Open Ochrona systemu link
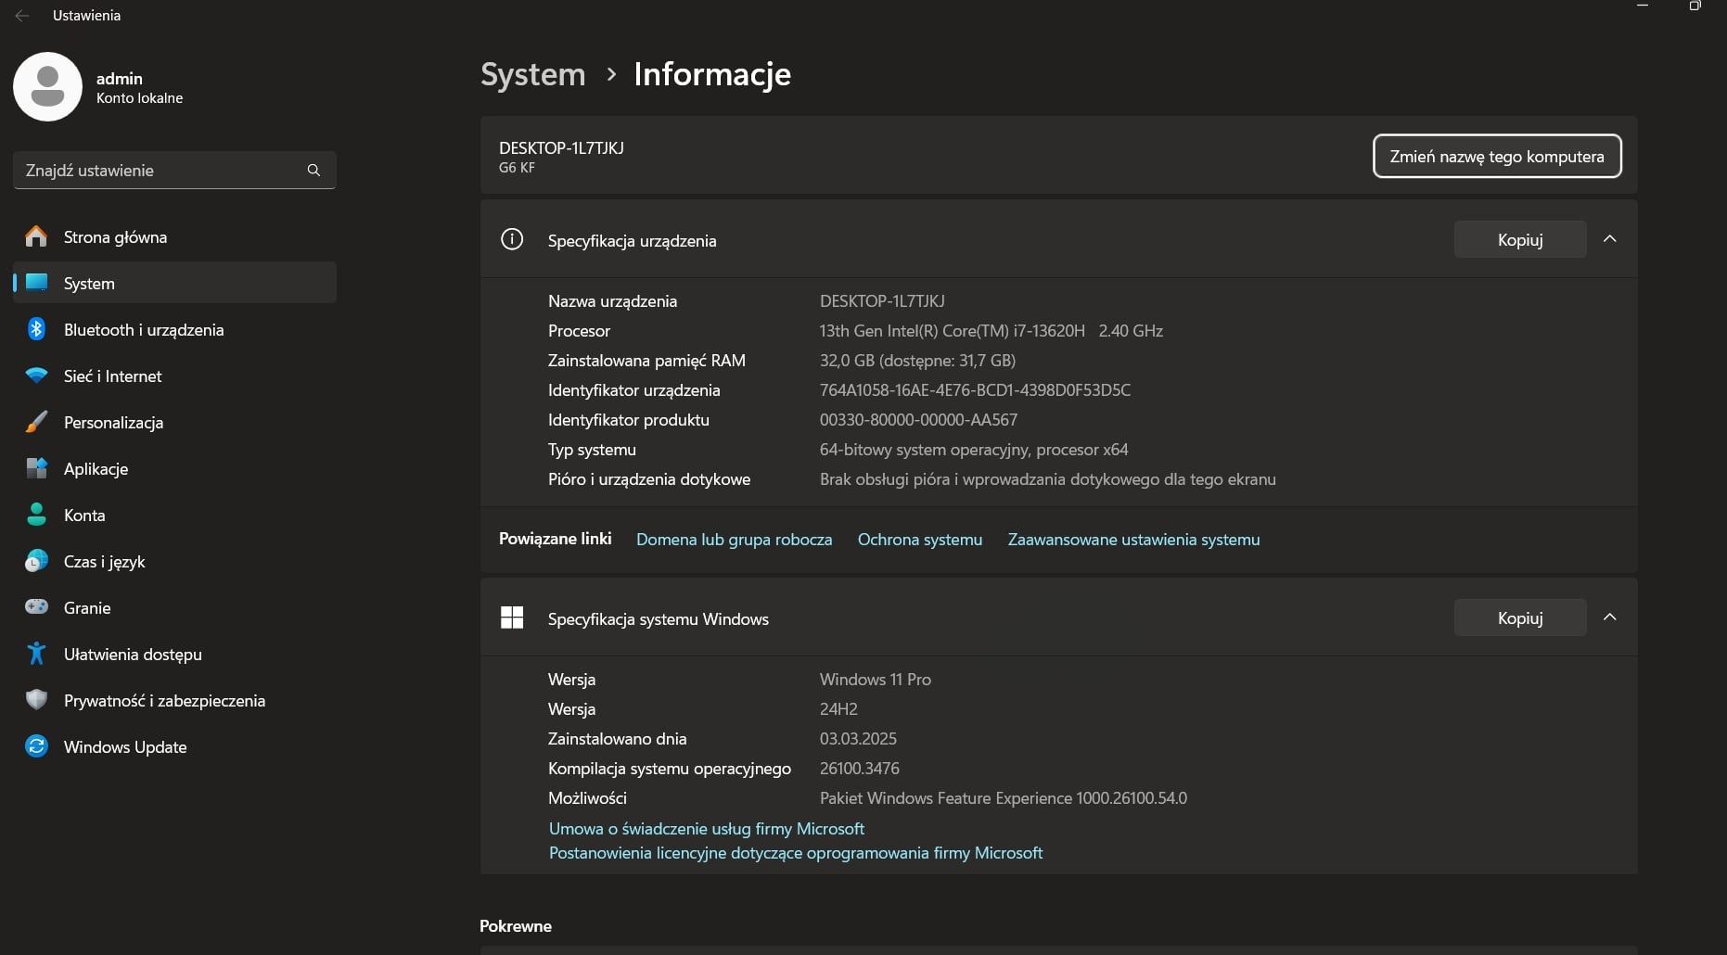This screenshot has width=1727, height=955. pyautogui.click(x=920, y=540)
